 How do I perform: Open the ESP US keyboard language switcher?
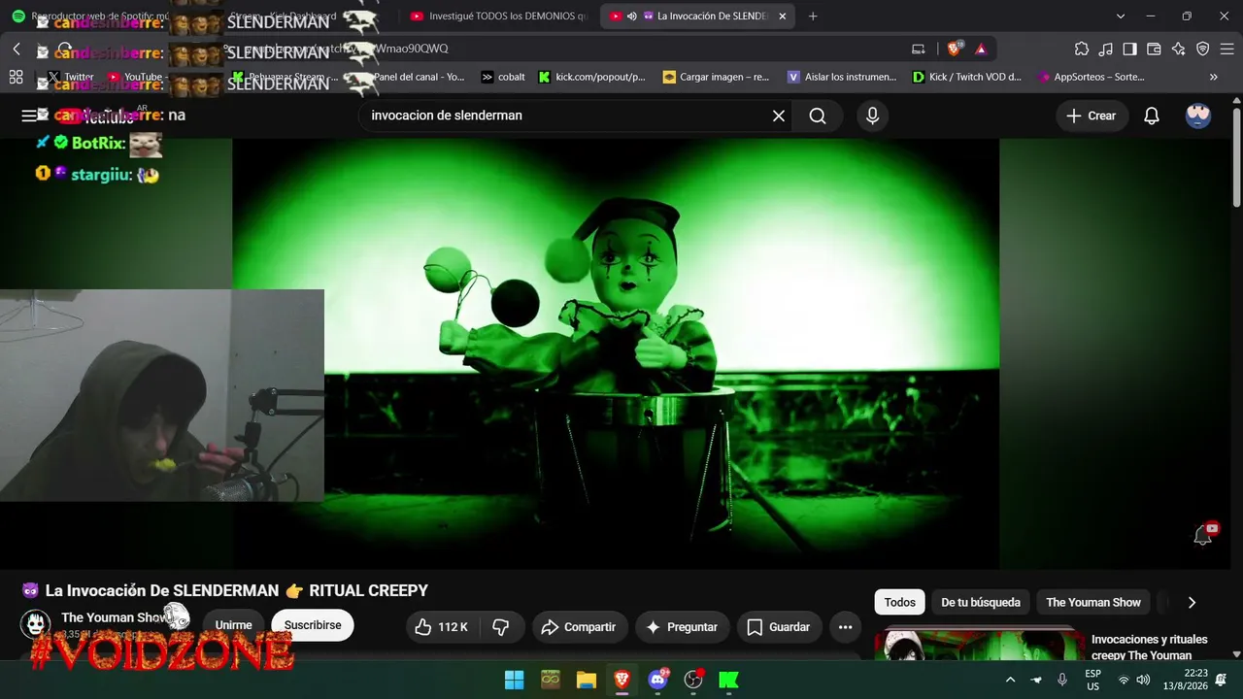pos(1092,680)
